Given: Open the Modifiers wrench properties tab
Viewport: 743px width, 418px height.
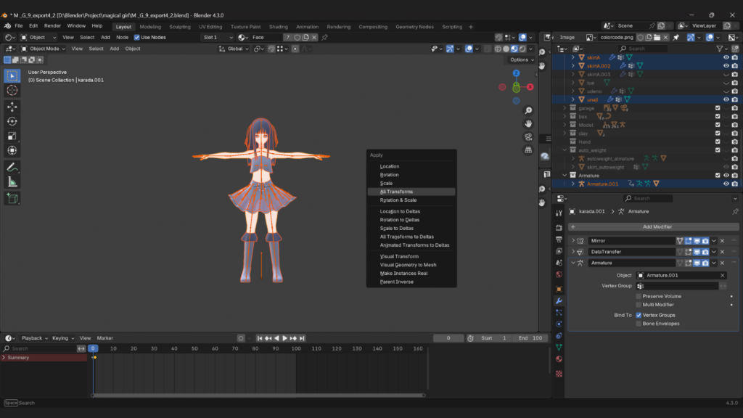Looking at the screenshot, I should [559, 300].
